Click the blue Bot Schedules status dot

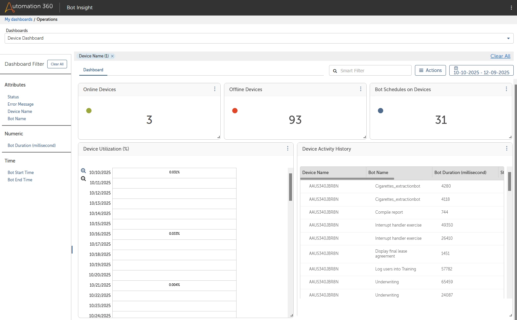[381, 111]
